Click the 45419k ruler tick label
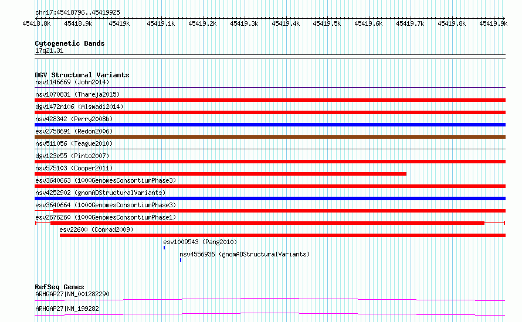The width and height of the screenshot is (522, 322). tap(119, 23)
